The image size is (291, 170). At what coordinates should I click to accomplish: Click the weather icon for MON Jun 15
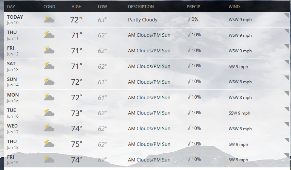click(x=49, y=97)
